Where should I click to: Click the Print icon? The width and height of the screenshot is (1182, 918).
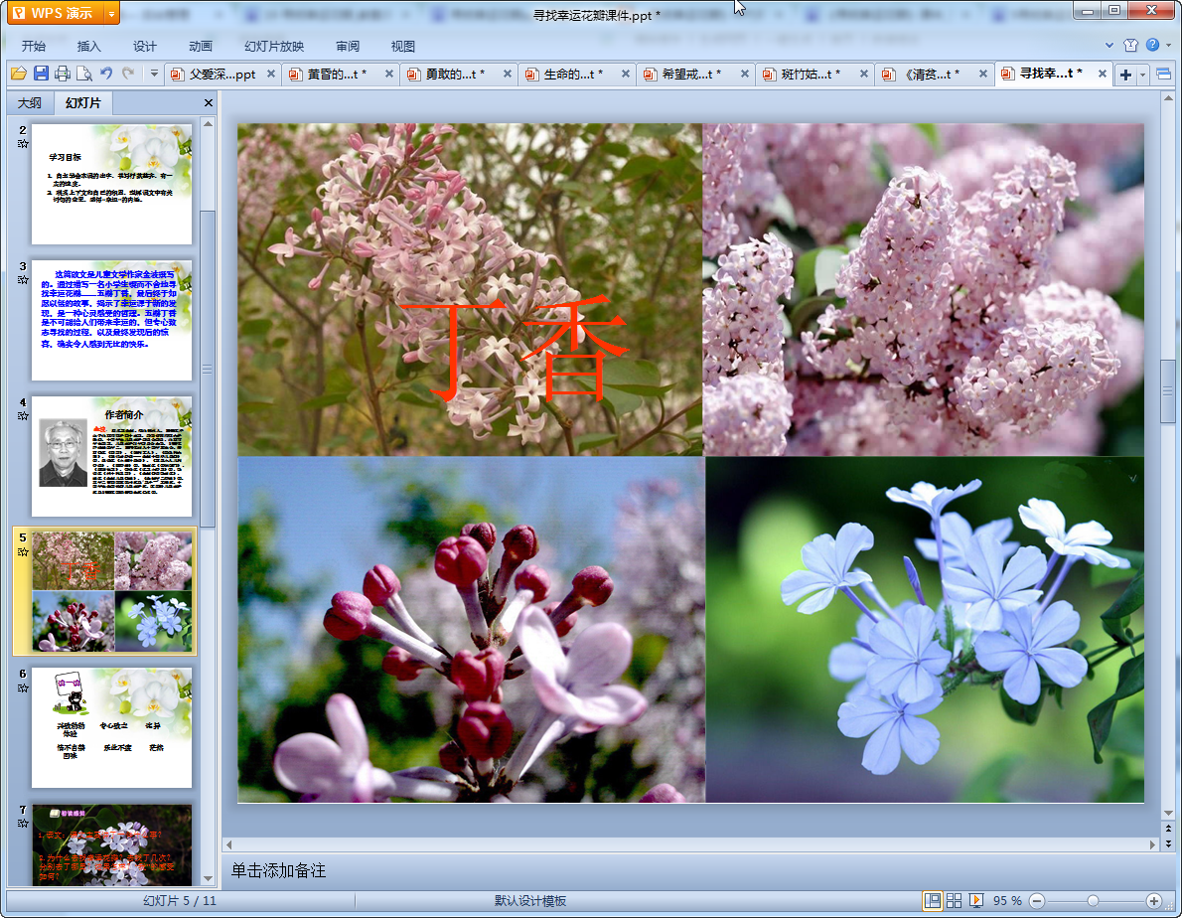[x=63, y=74]
